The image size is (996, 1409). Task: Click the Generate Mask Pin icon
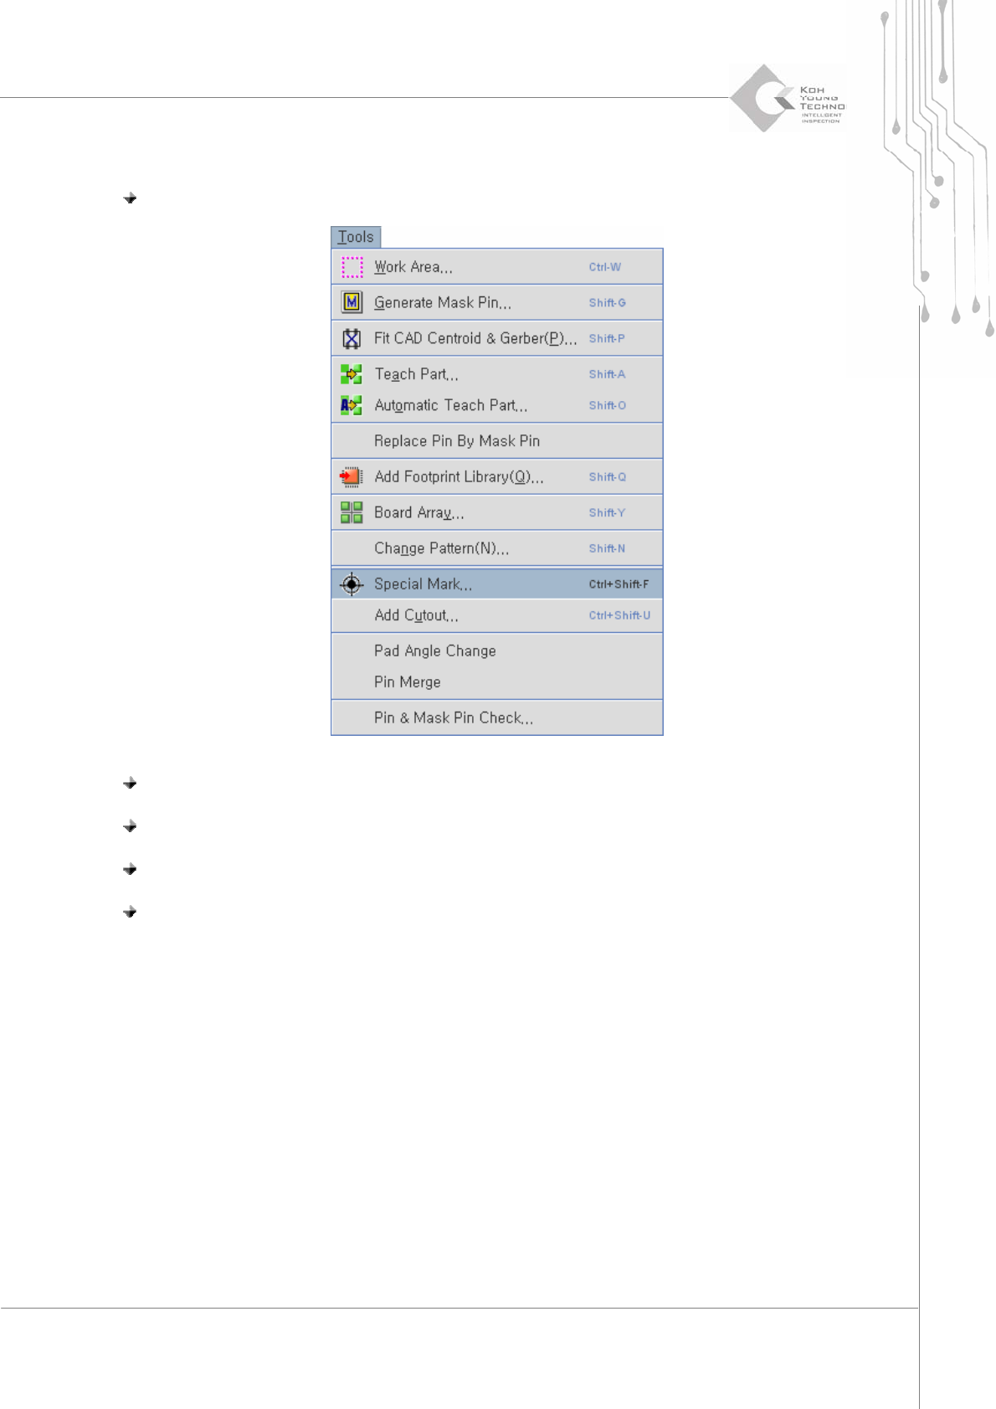[x=352, y=302]
